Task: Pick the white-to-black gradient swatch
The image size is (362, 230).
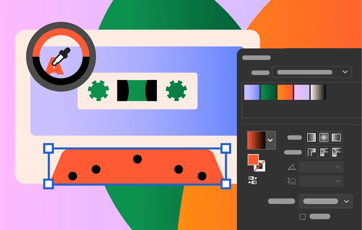Action: (318, 92)
